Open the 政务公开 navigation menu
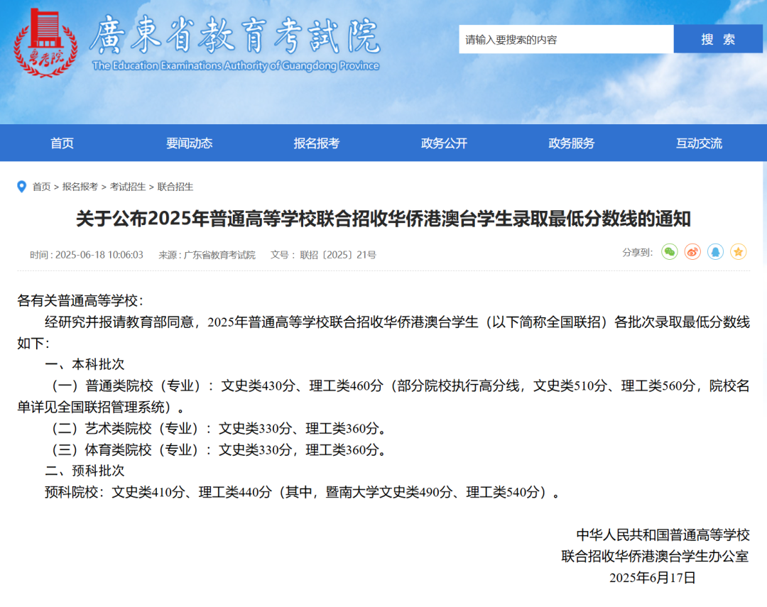767x607 pixels. coord(444,143)
